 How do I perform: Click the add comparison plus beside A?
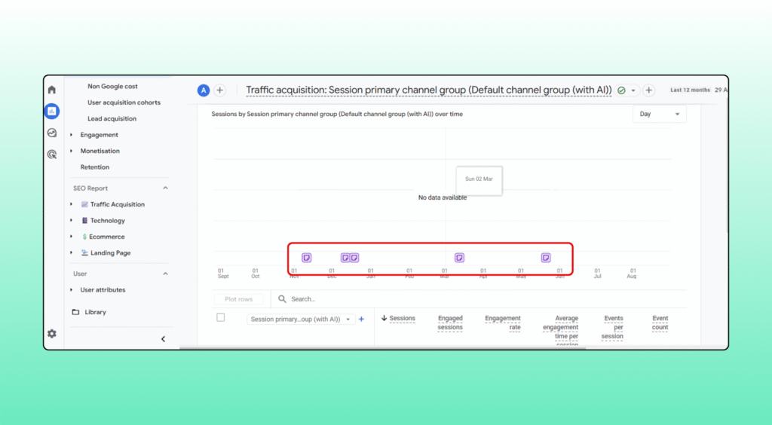coord(220,90)
